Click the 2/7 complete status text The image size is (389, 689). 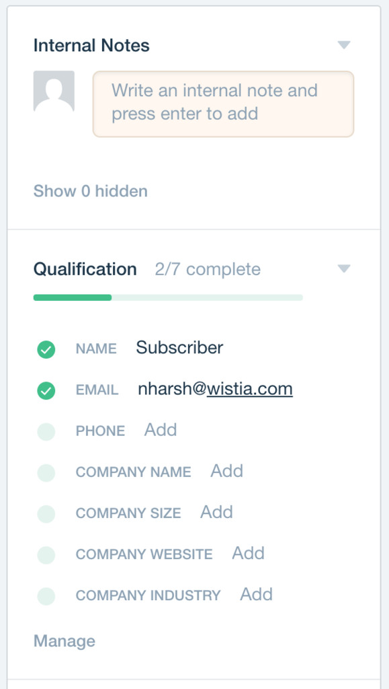[x=208, y=269]
